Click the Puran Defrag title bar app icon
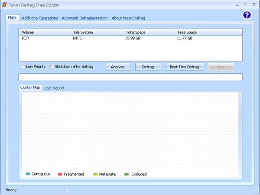The image size is (260, 195). pos(4,5)
